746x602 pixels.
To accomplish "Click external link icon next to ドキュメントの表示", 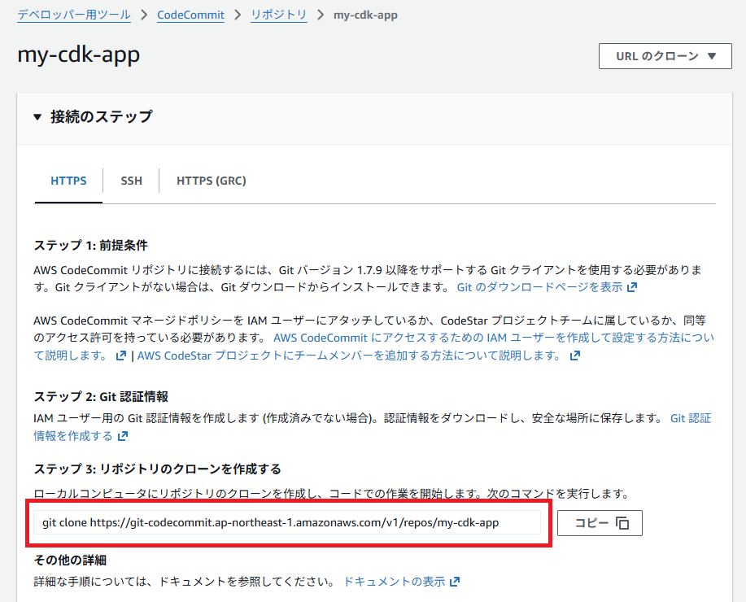I will 453,581.
